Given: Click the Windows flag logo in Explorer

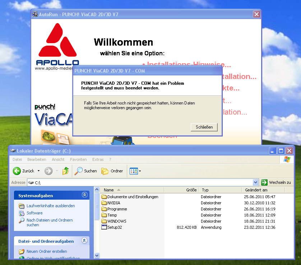Looking at the screenshot, I should point(287,159).
